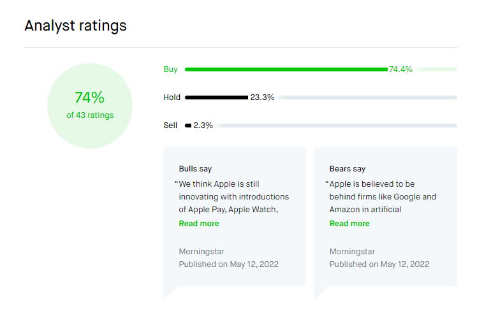Click the Bulls say card title
Viewport: 484px width, 318px height.
tap(195, 169)
